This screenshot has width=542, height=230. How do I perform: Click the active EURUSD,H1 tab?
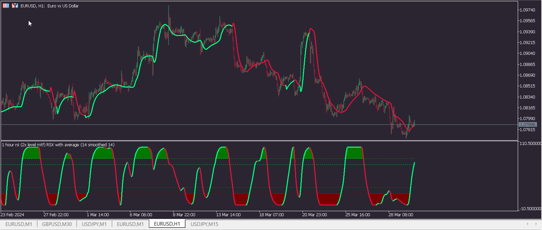(x=167, y=224)
